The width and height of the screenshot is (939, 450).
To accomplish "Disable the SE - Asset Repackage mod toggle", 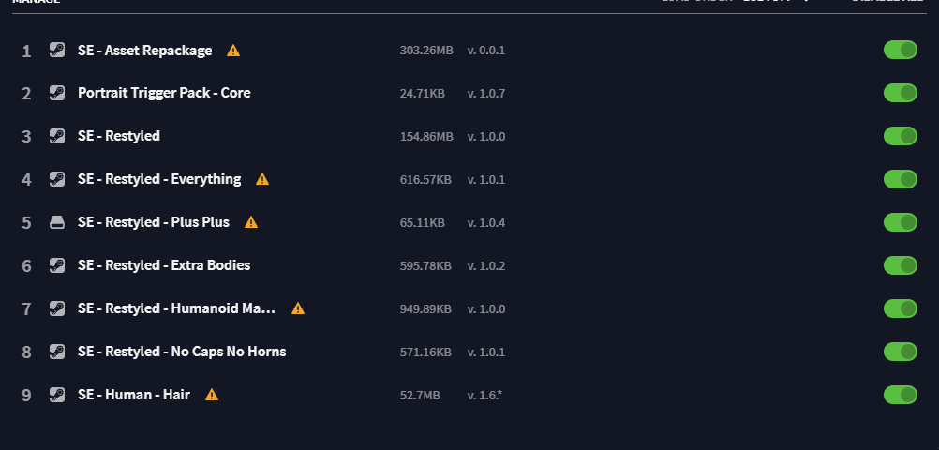I will [x=900, y=50].
